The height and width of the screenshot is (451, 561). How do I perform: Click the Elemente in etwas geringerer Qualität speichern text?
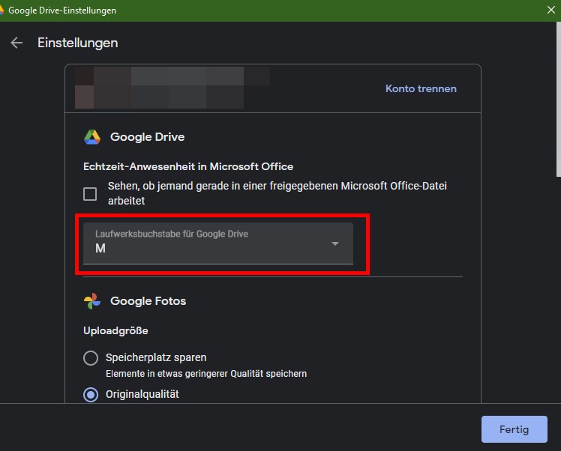click(x=206, y=374)
